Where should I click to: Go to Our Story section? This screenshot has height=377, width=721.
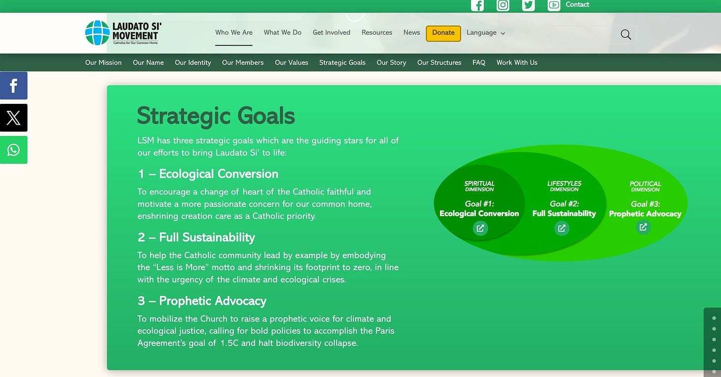click(391, 62)
